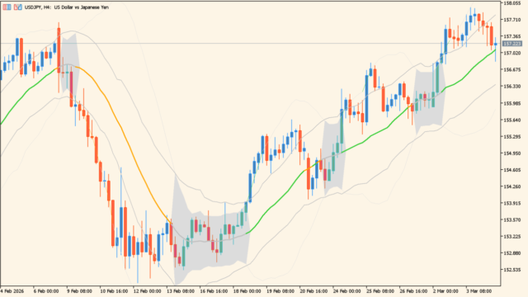This screenshot has width=528, height=297.
Task: Click the 3 Mar 08:00 time label
Action: [478, 291]
